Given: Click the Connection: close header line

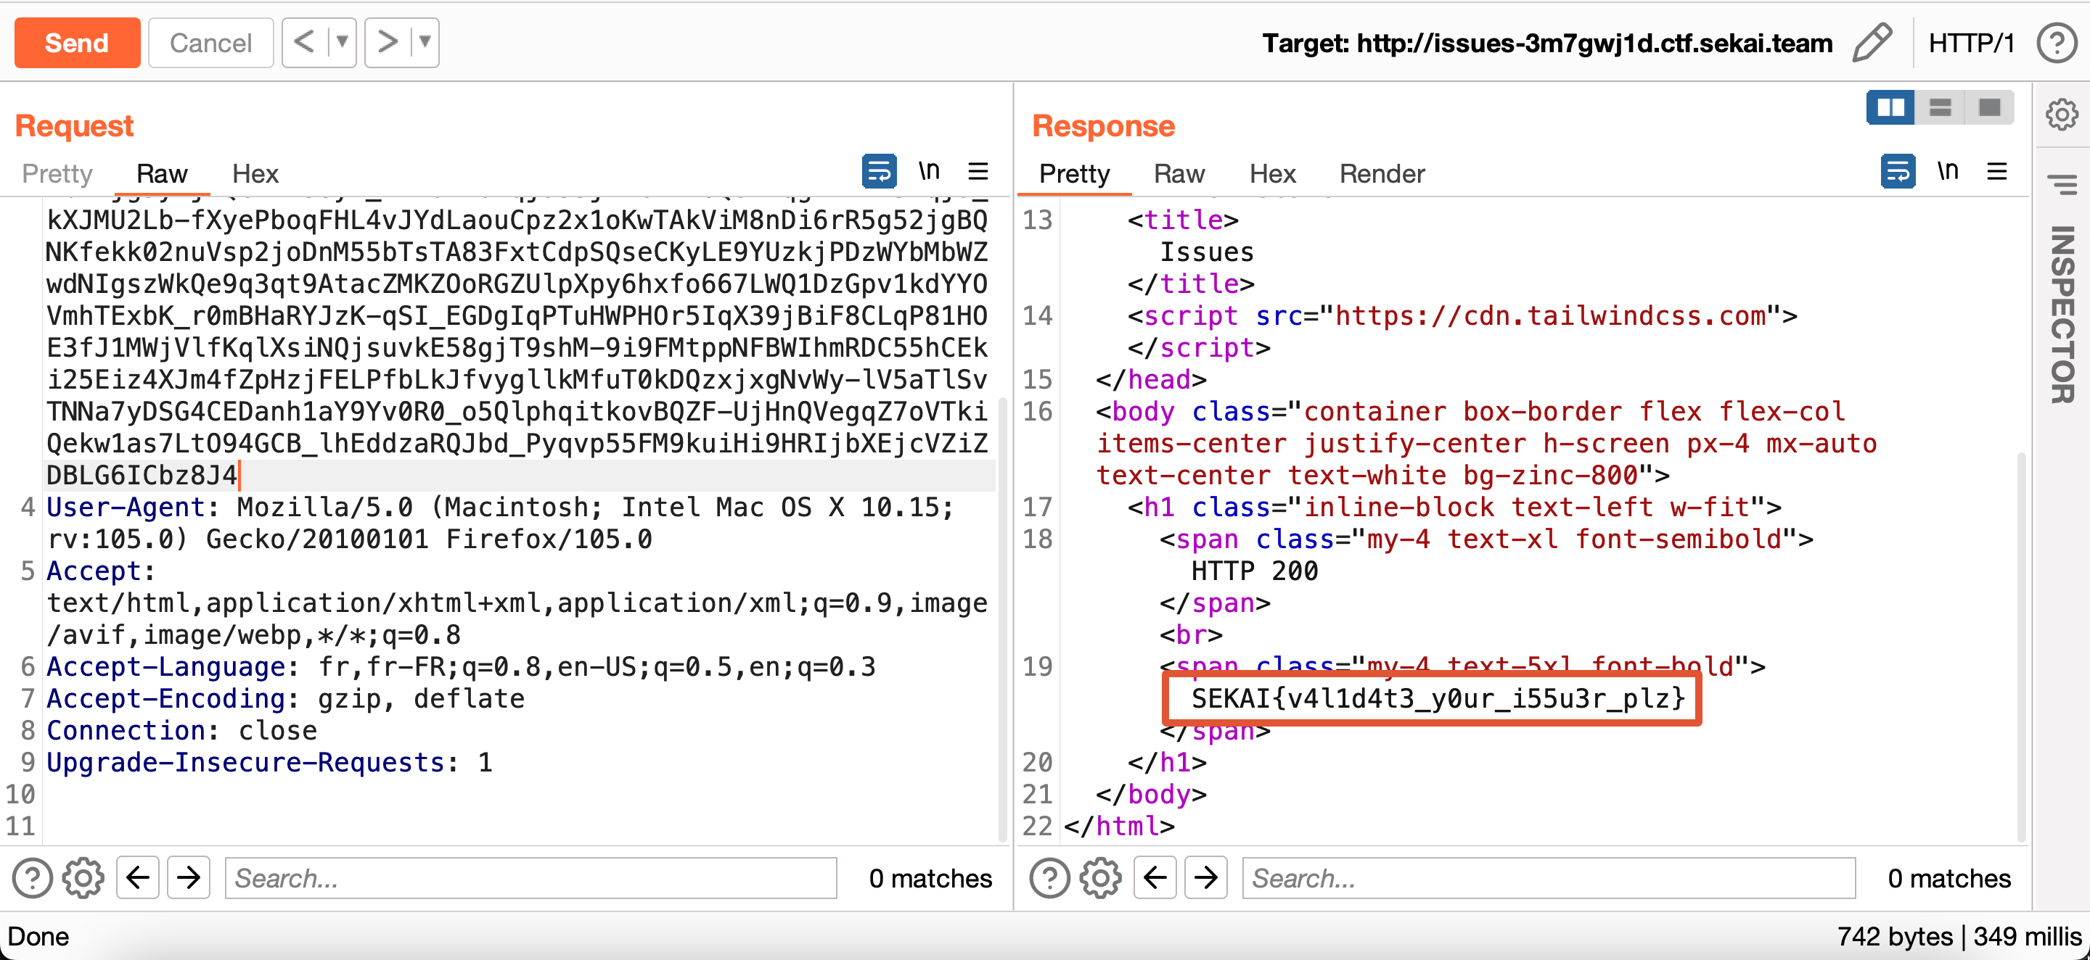Looking at the screenshot, I should pyautogui.click(x=181, y=731).
